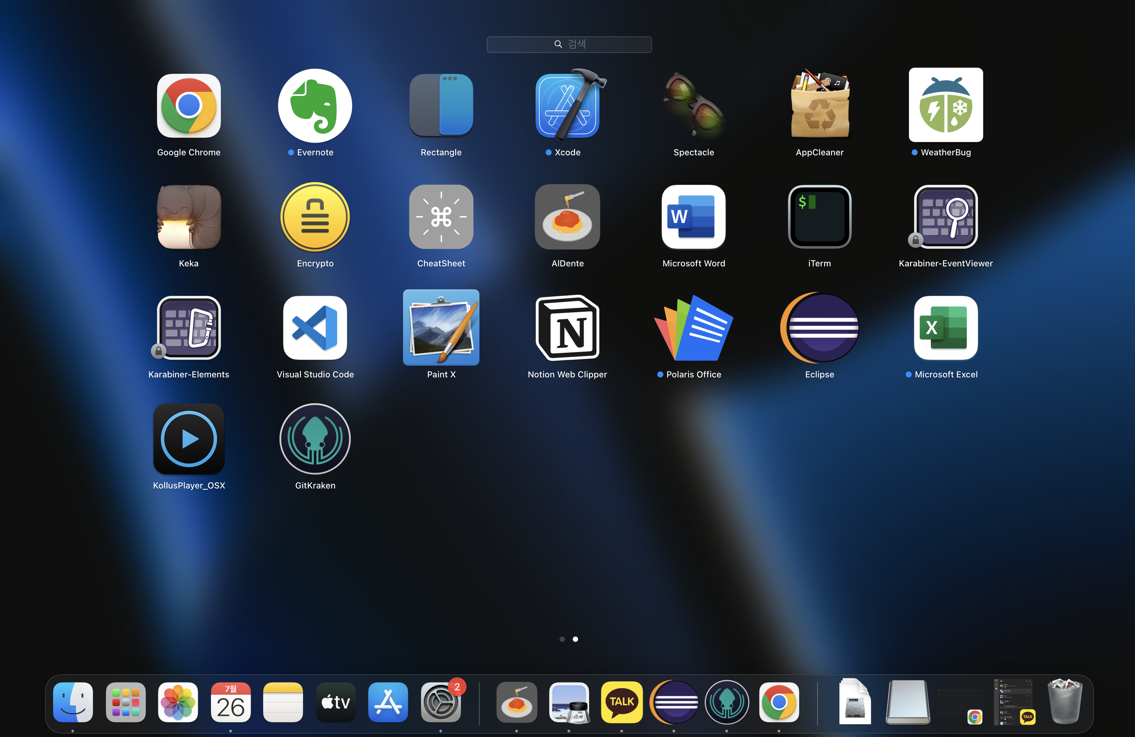Open the disk image file in Dock
Screen dimensions: 1135x737
(x=855, y=702)
